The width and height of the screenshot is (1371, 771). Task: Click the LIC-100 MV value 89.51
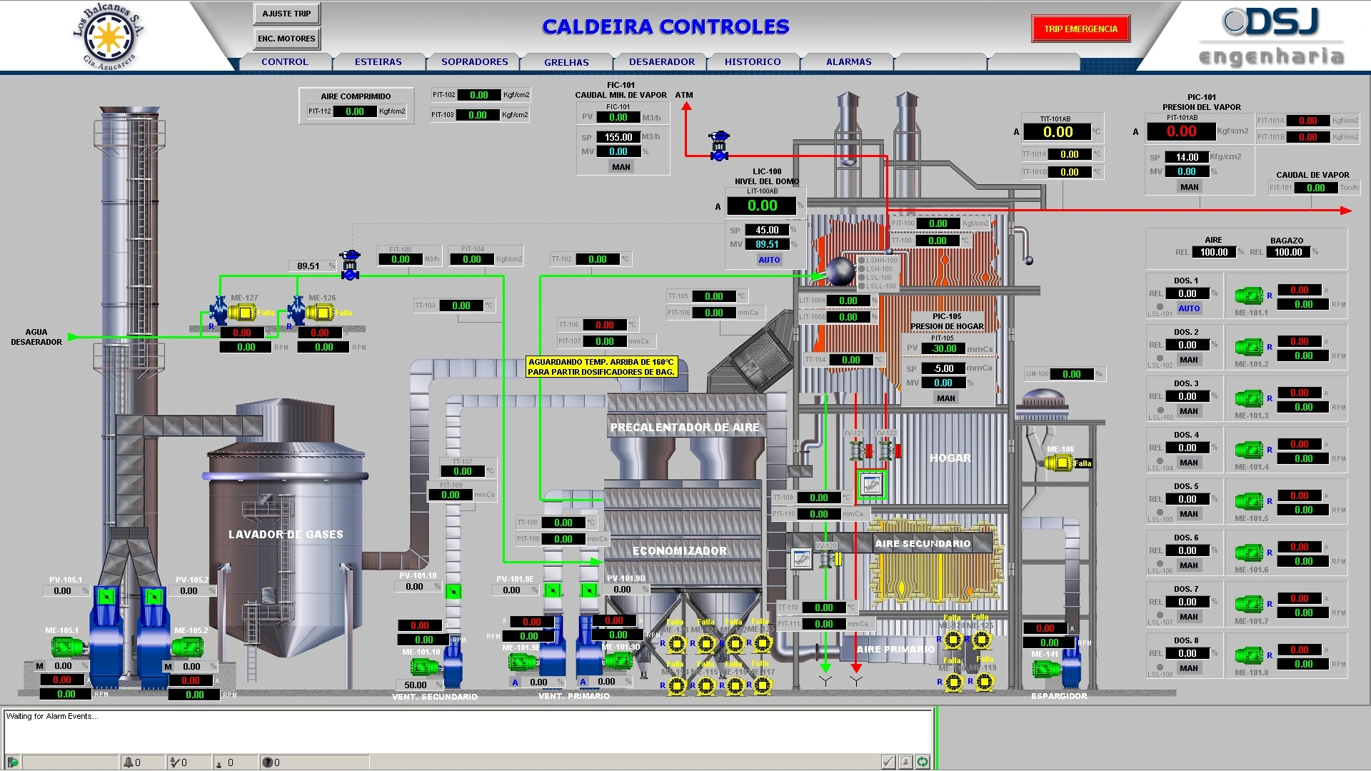767,244
